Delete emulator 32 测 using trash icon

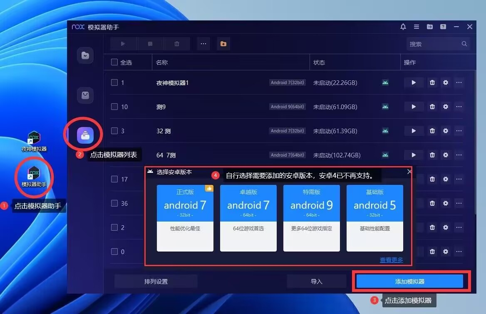pyautogui.click(x=432, y=131)
